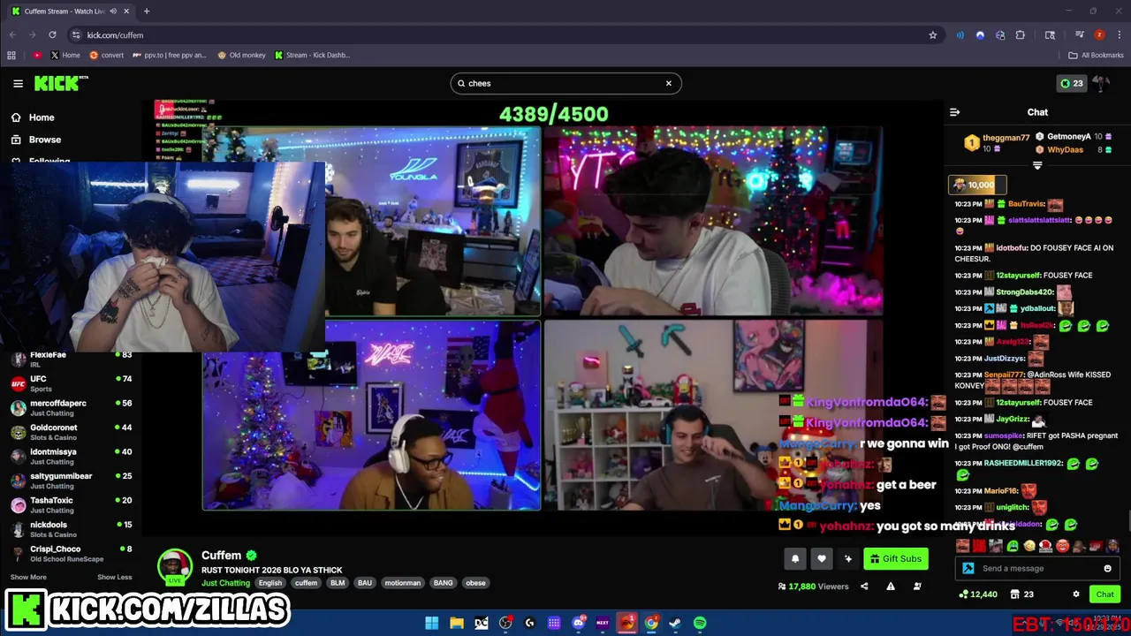Open TashaToxic channel in sidebar

point(71,505)
